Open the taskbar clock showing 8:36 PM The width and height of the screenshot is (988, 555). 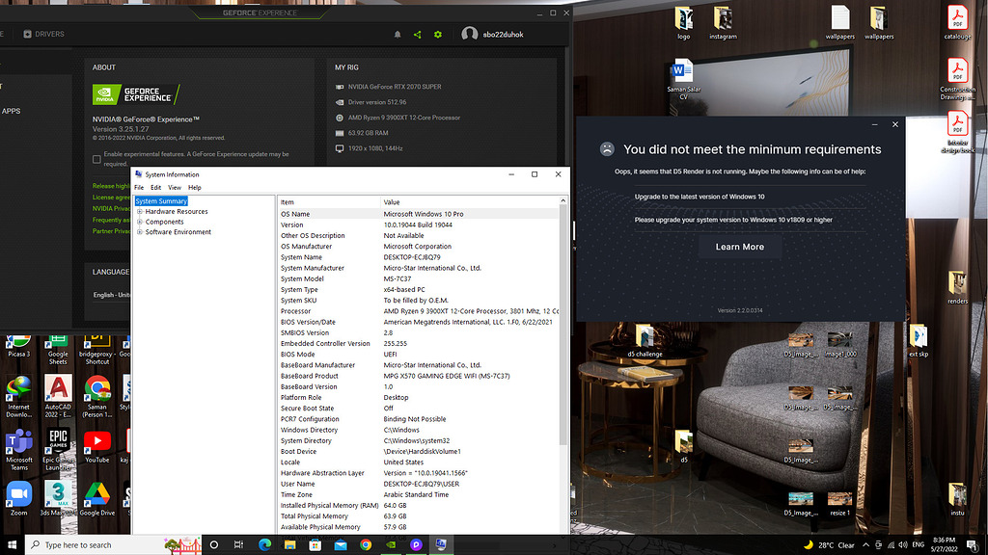pos(944,545)
